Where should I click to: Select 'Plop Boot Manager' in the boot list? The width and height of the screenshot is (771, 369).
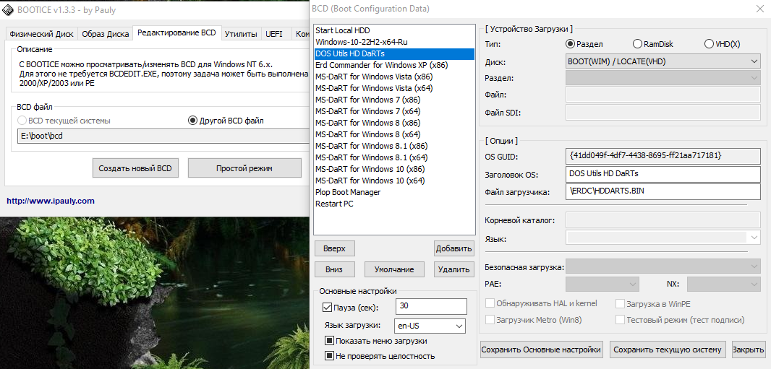348,192
